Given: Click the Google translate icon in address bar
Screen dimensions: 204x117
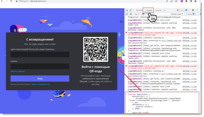Looking at the screenshot, I should (x=167, y=1).
